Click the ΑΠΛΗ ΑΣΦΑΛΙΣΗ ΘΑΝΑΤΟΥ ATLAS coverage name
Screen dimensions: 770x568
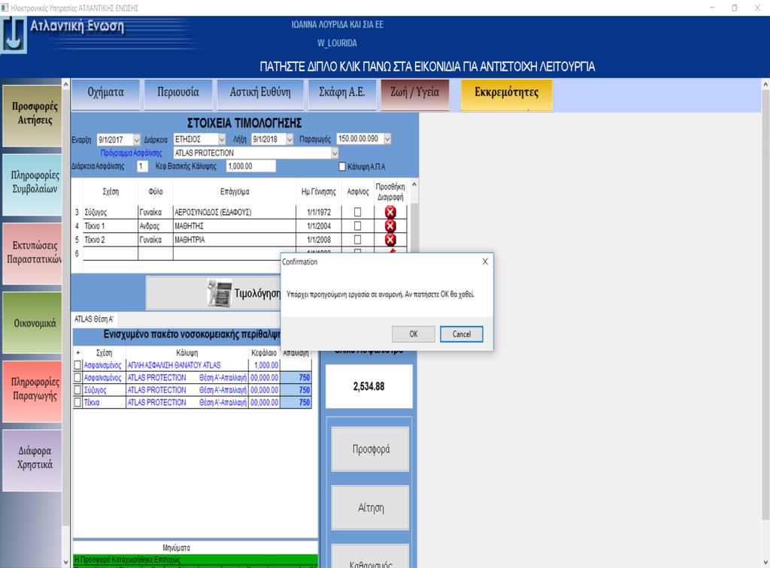point(174,365)
